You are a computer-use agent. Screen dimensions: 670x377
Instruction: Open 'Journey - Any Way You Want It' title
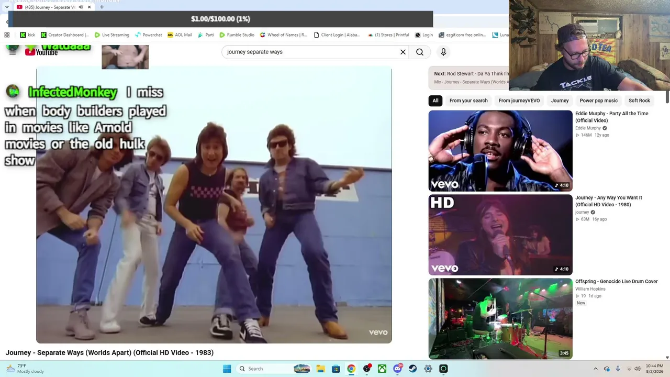tap(609, 201)
